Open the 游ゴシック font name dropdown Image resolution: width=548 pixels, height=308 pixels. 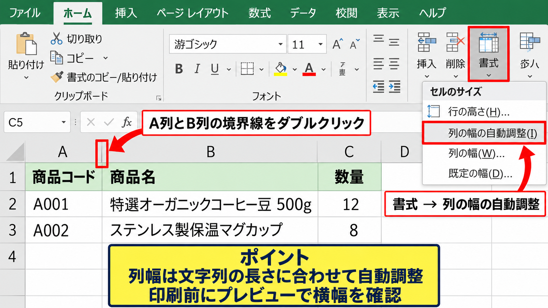coord(281,44)
